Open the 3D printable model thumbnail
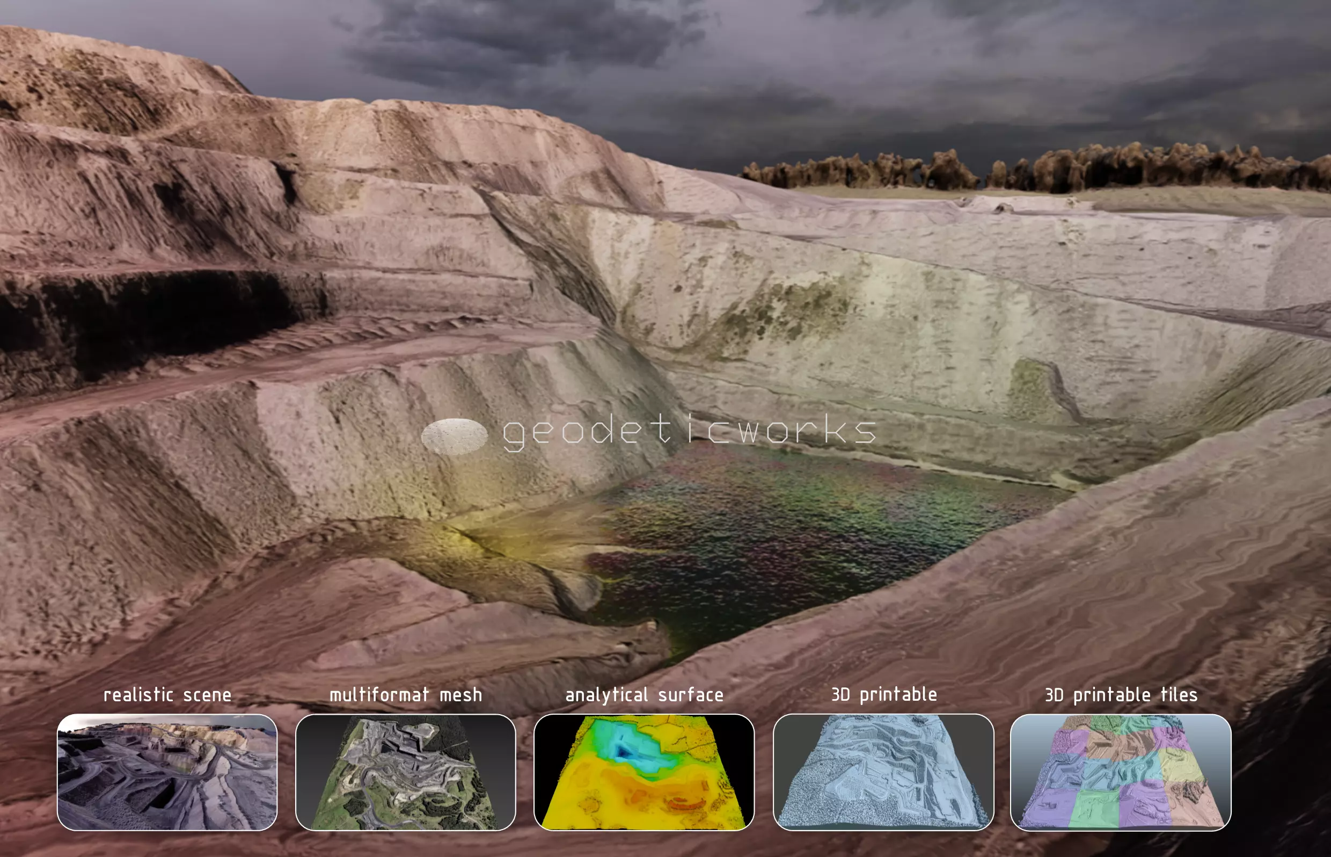This screenshot has height=857, width=1331. pos(883,772)
